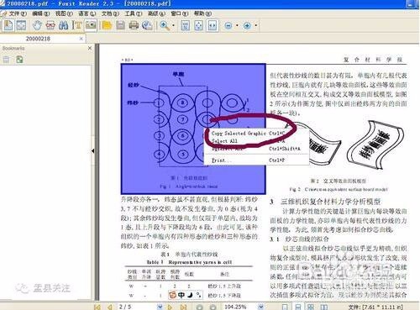This screenshot has height=310, width=420.
Task: Open the 编辑(E) menu
Action: [40, 13]
